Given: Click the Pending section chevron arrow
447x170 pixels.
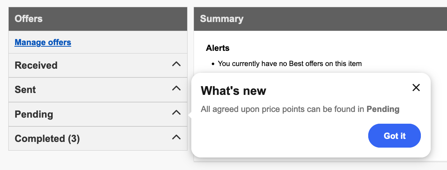Looking at the screenshot, I should click(x=176, y=113).
